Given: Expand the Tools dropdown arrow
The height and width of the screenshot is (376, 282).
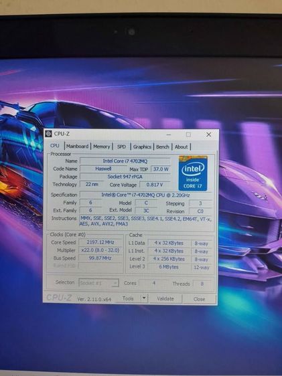Looking at the screenshot, I should (x=144, y=298).
